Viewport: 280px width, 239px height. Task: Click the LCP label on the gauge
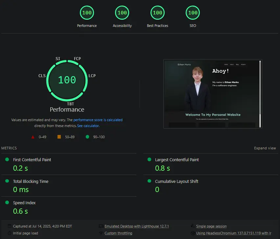pos(92,76)
